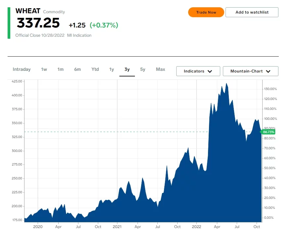Click the green 86.73% price marker

[x=268, y=132]
